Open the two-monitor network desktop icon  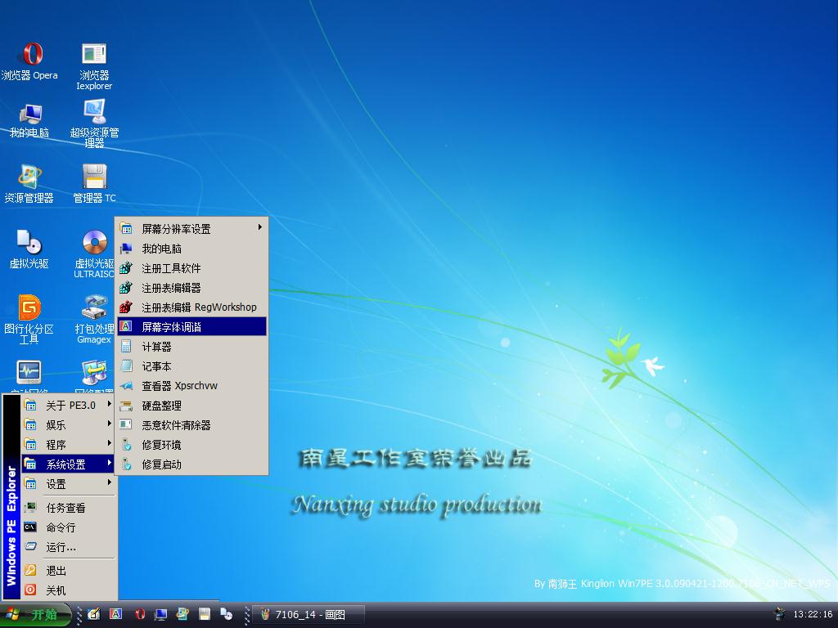click(x=94, y=373)
